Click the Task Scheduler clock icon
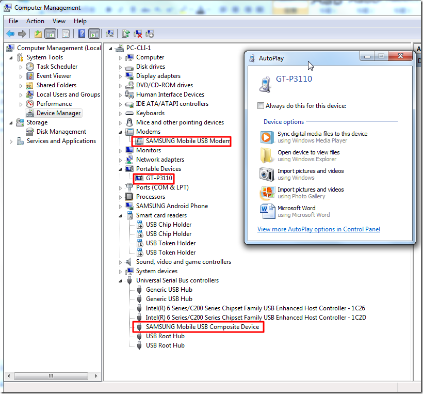423x394 pixels. point(30,67)
